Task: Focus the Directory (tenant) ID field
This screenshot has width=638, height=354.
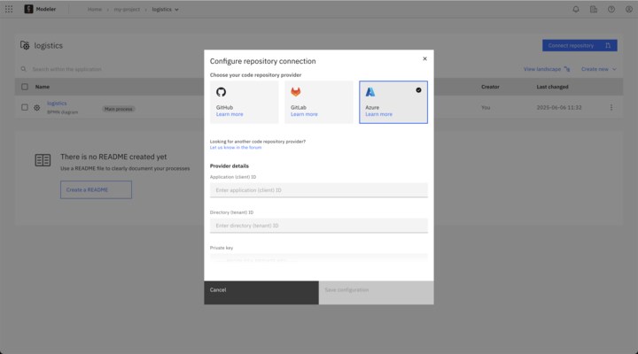Action: coord(319,226)
